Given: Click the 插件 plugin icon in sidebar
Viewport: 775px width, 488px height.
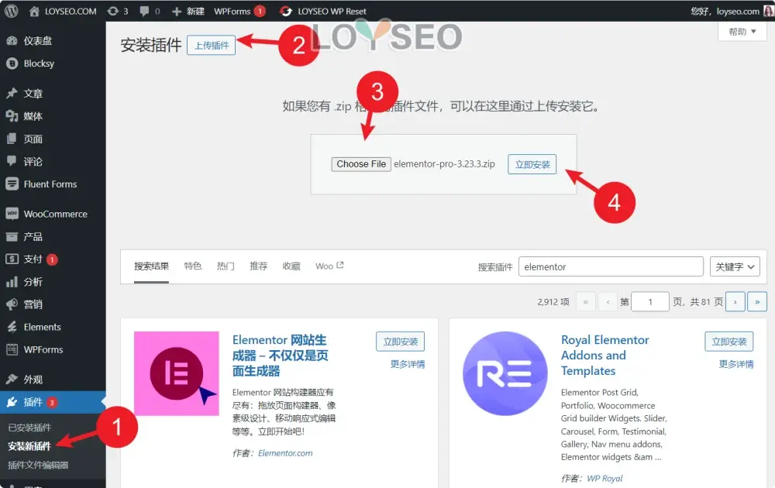Looking at the screenshot, I should point(12,402).
